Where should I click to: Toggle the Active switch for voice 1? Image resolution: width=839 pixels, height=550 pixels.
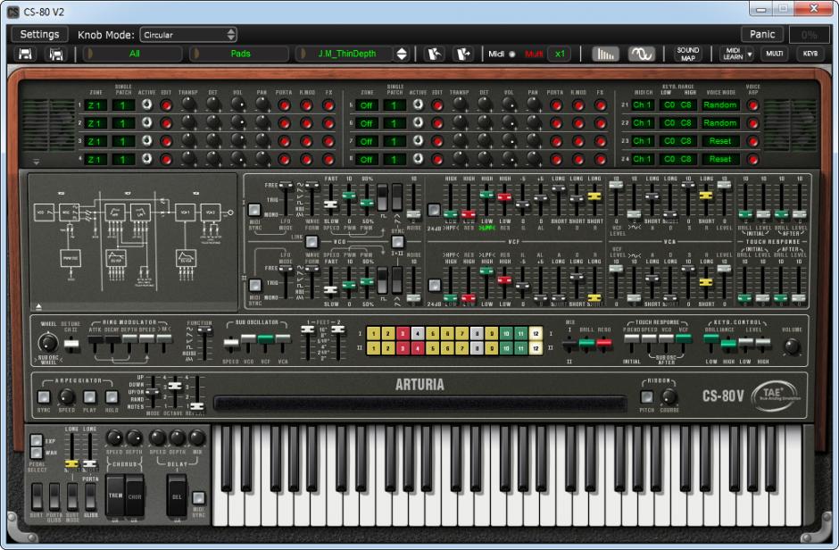(146, 104)
